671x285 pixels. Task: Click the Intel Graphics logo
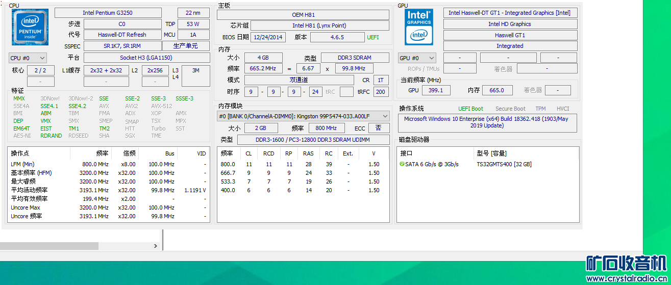pyautogui.click(x=419, y=27)
